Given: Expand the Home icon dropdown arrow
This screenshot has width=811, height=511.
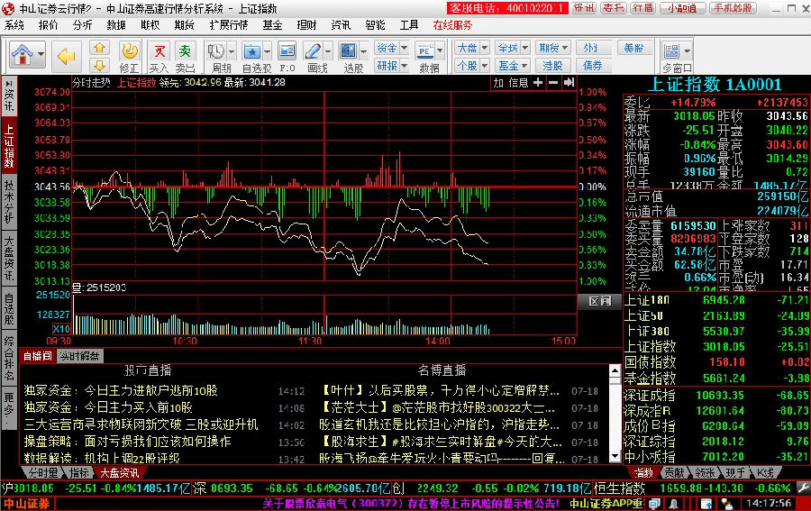Looking at the screenshot, I should [41, 54].
